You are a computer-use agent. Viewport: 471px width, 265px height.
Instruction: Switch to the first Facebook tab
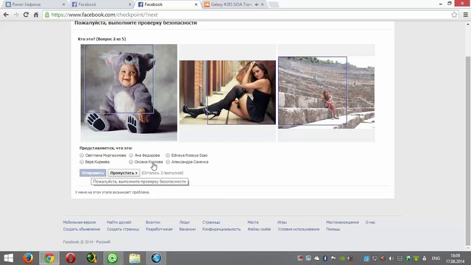point(101,4)
